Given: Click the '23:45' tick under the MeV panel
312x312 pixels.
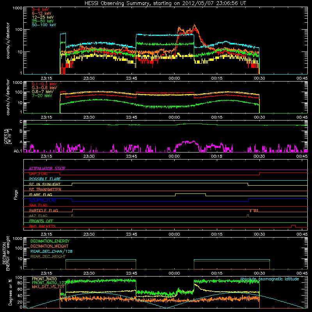Looking at the screenshot, I should [x=131, y=117].
